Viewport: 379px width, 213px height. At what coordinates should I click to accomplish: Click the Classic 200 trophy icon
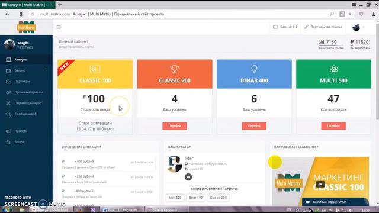pos(175,69)
